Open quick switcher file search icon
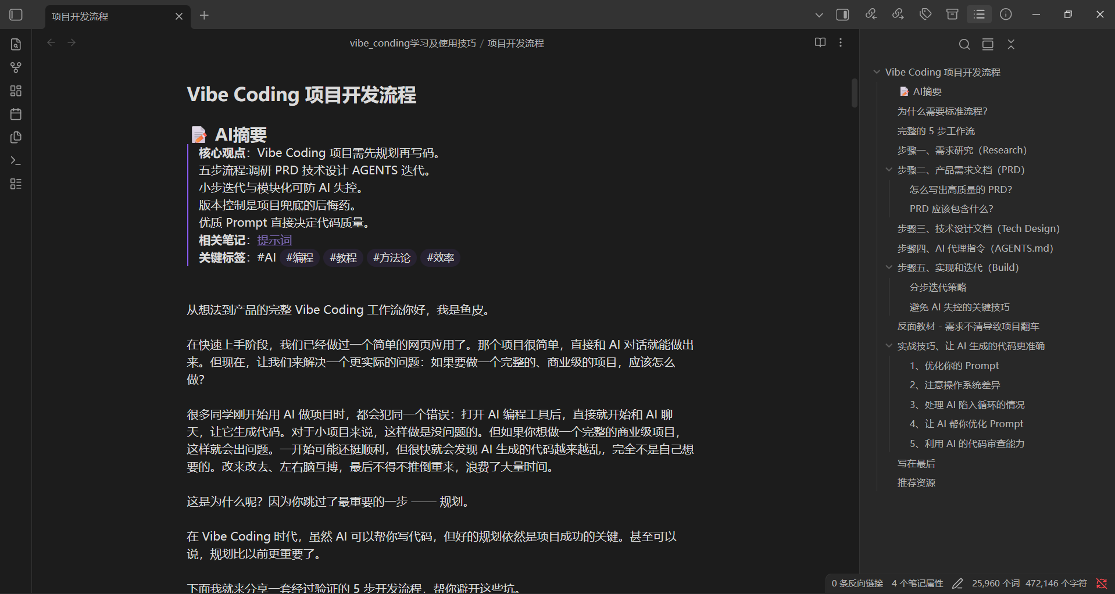 point(16,44)
